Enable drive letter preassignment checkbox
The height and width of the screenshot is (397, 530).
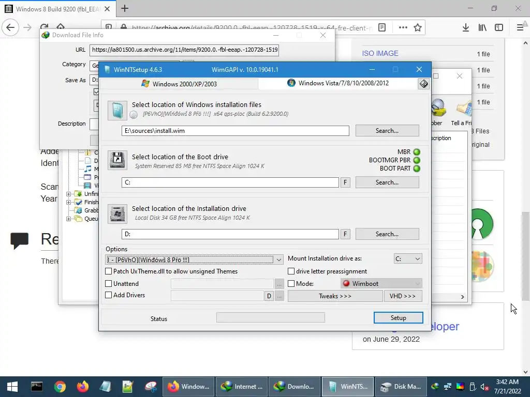(291, 271)
